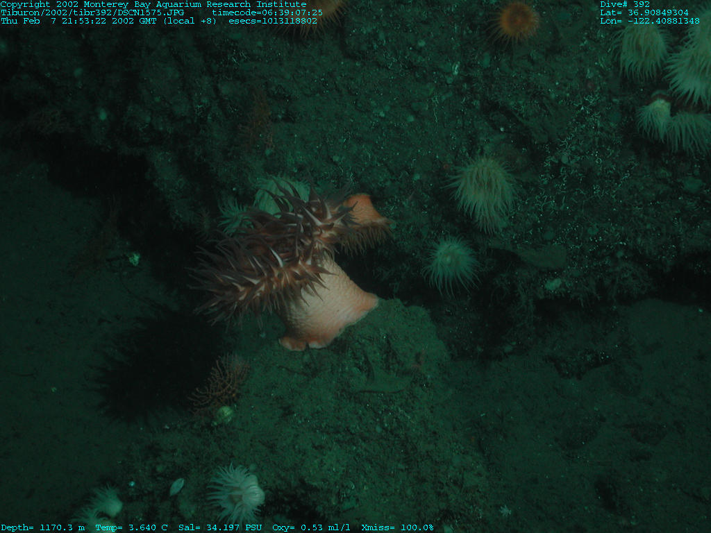The width and height of the screenshot is (711, 533).
Task: Click the Depth= 1170.3 m reading
Action: 42,527
